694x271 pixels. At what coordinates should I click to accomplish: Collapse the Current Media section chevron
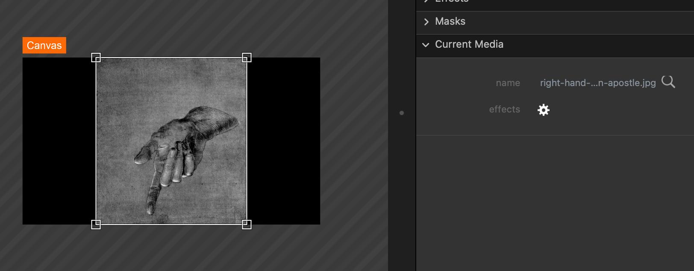(426, 45)
